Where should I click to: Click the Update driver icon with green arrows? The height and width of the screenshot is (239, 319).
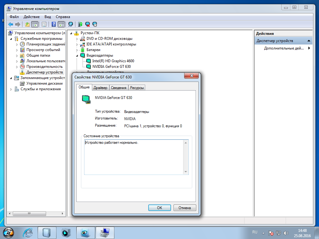point(80,24)
